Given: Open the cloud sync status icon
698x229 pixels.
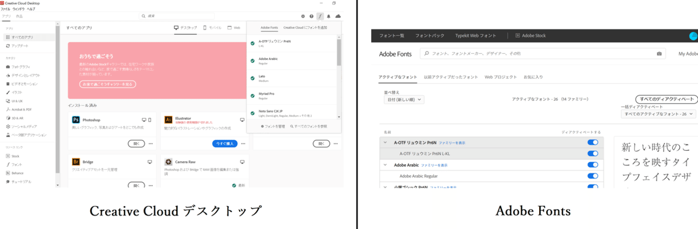Looking at the screenshot, I should (338, 16).
